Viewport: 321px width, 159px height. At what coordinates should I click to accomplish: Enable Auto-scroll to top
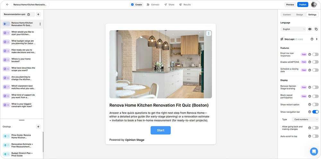tap(315, 136)
